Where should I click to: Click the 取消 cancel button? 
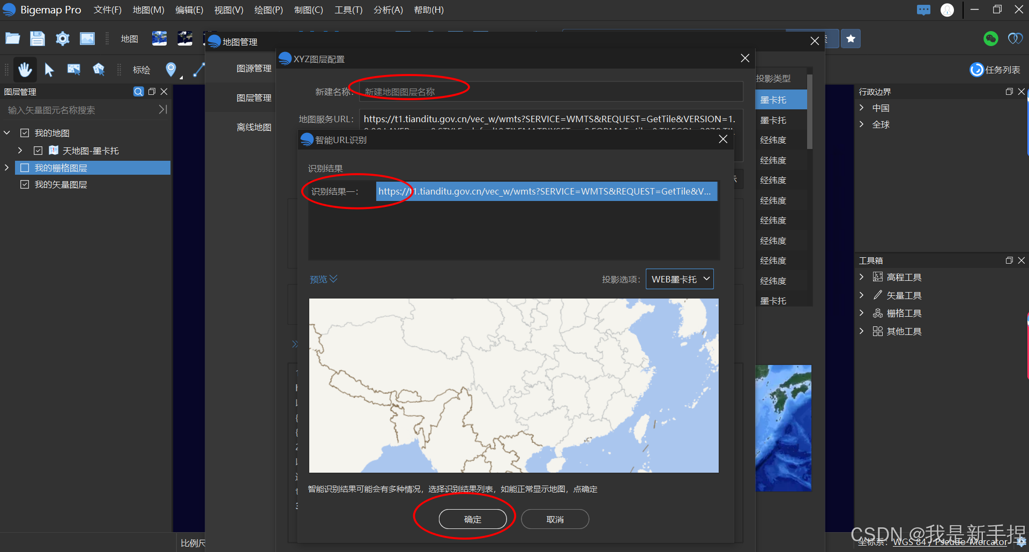coord(555,519)
